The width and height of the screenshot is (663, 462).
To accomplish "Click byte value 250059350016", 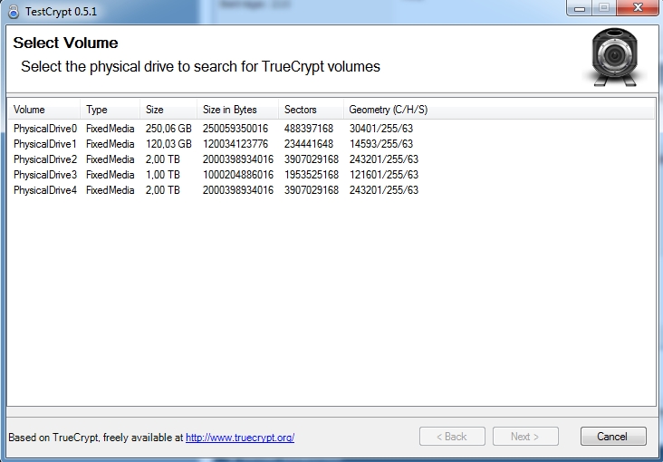I will [235, 129].
